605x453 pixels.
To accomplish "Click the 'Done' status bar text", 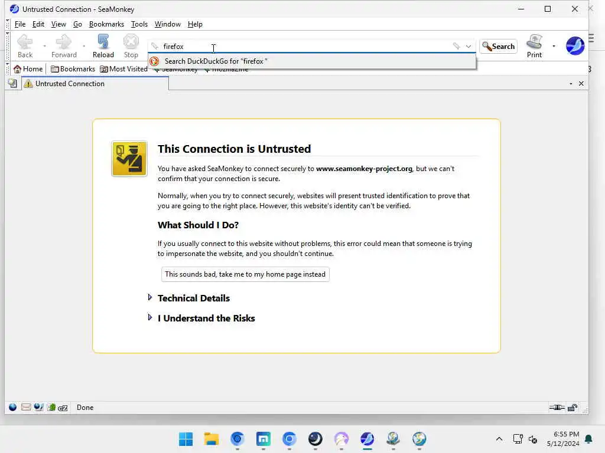I will coord(85,408).
